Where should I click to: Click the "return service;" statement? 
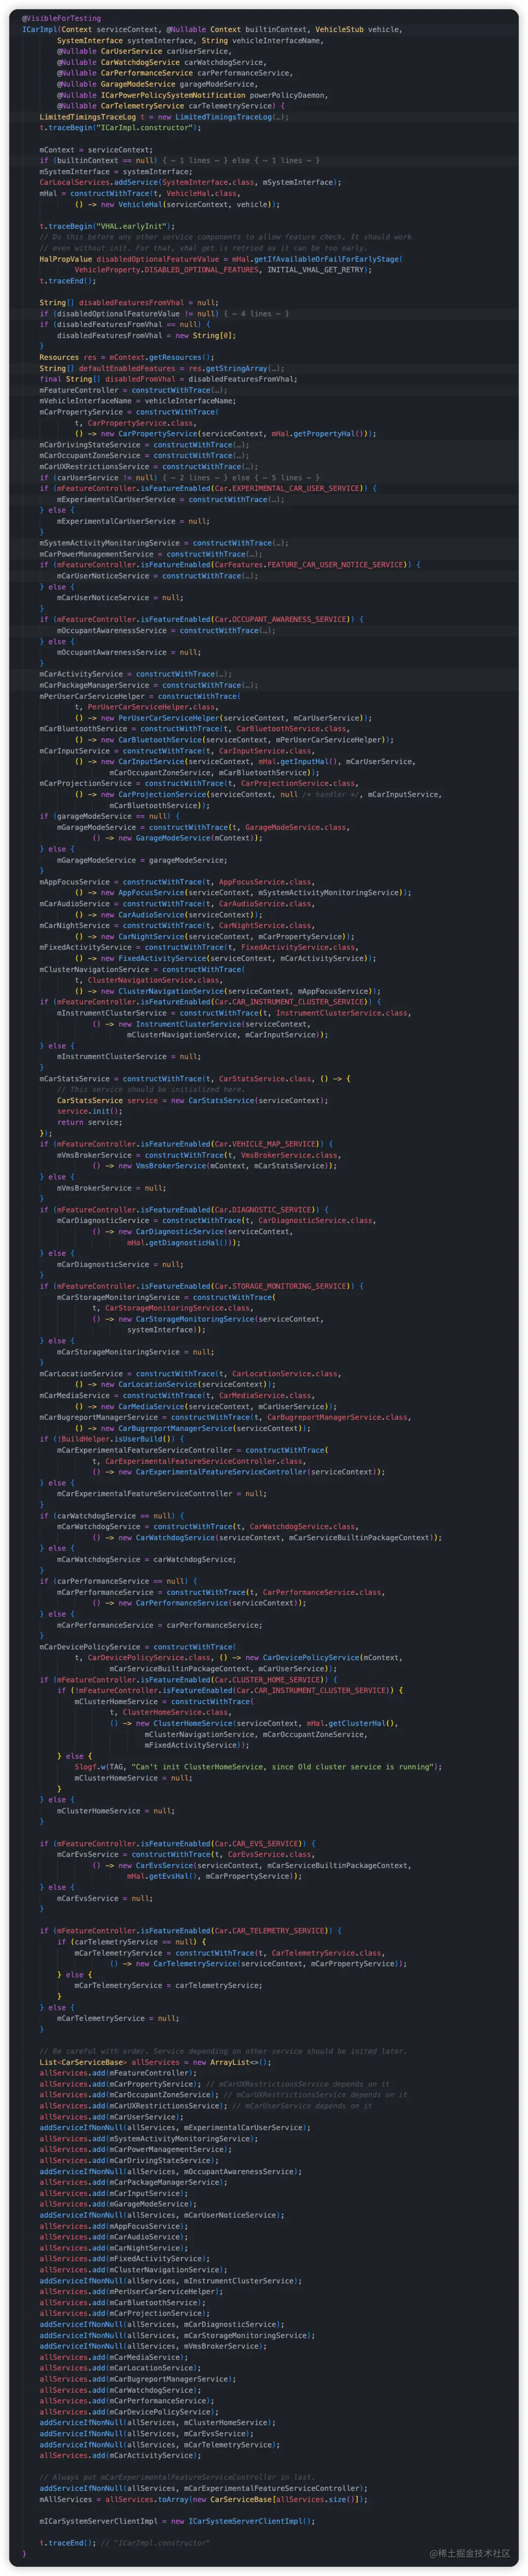pyautogui.click(x=90, y=1122)
